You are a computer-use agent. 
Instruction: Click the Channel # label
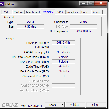pyautogui.click(x=61, y=22)
